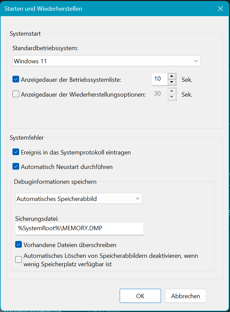Click the Sicherungsdatei label
Screen dimensions: 230x312
37,219
